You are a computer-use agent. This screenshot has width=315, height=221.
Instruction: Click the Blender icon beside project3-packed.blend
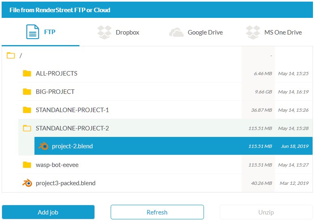[x=27, y=183]
